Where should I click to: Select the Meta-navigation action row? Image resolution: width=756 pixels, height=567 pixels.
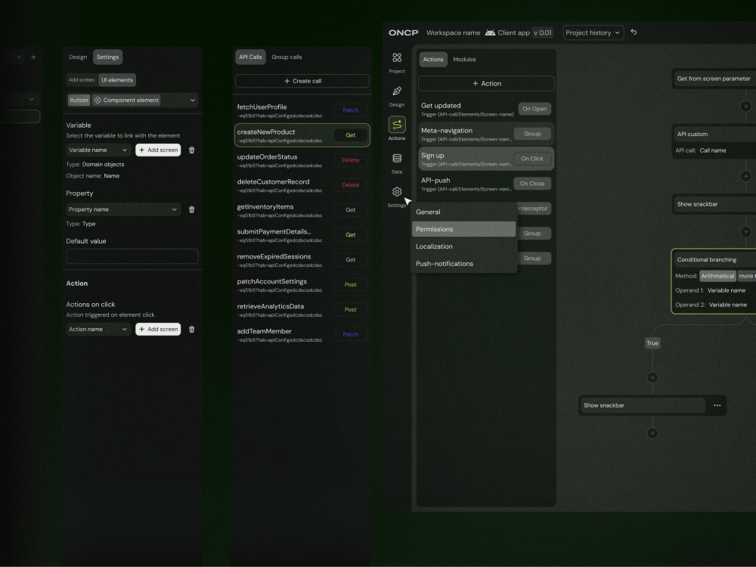[x=486, y=134]
